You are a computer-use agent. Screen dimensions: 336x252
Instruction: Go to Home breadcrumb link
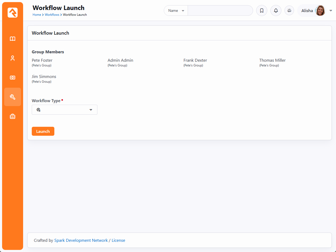(x=37, y=15)
